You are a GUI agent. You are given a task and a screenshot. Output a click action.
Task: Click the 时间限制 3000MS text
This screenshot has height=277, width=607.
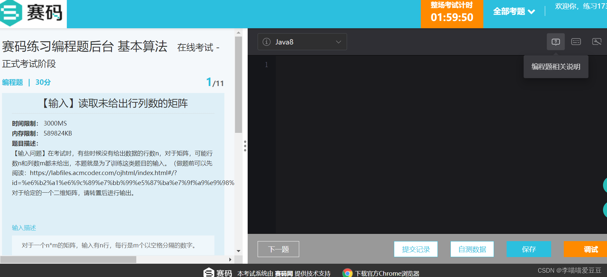tap(39, 124)
